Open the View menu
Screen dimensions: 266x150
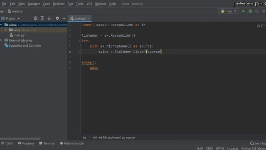pos(21,4)
